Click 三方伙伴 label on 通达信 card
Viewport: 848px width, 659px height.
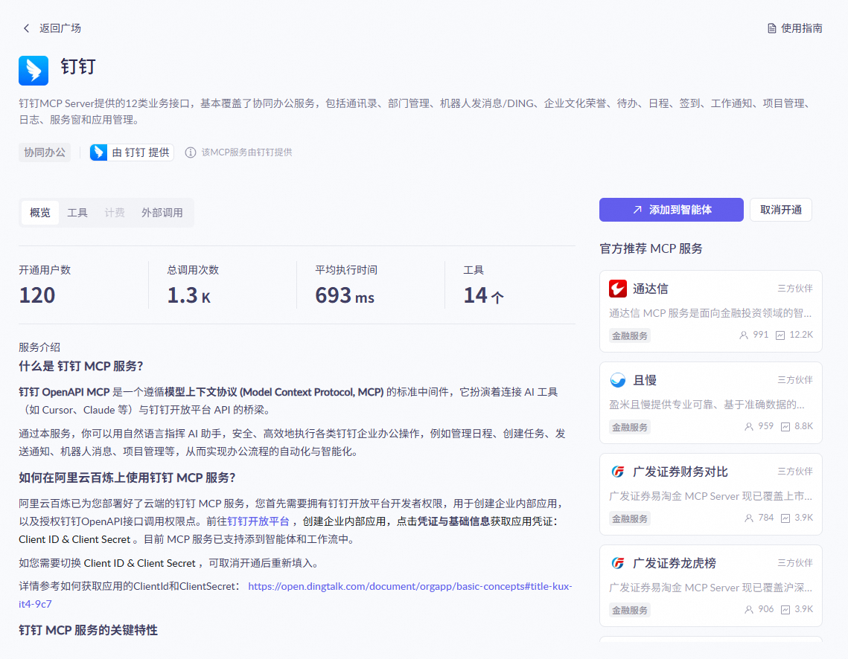click(x=795, y=289)
